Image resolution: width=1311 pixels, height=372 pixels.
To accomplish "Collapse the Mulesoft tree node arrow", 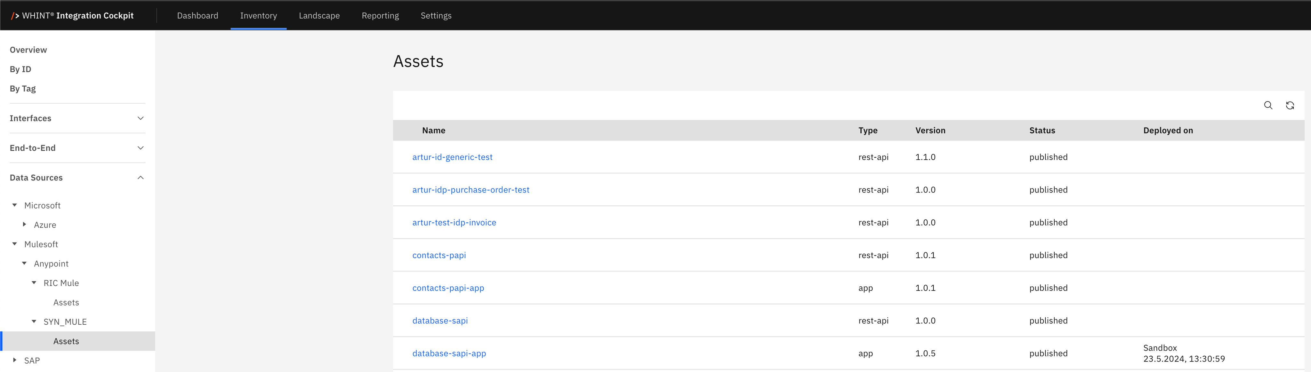I will 15,244.
